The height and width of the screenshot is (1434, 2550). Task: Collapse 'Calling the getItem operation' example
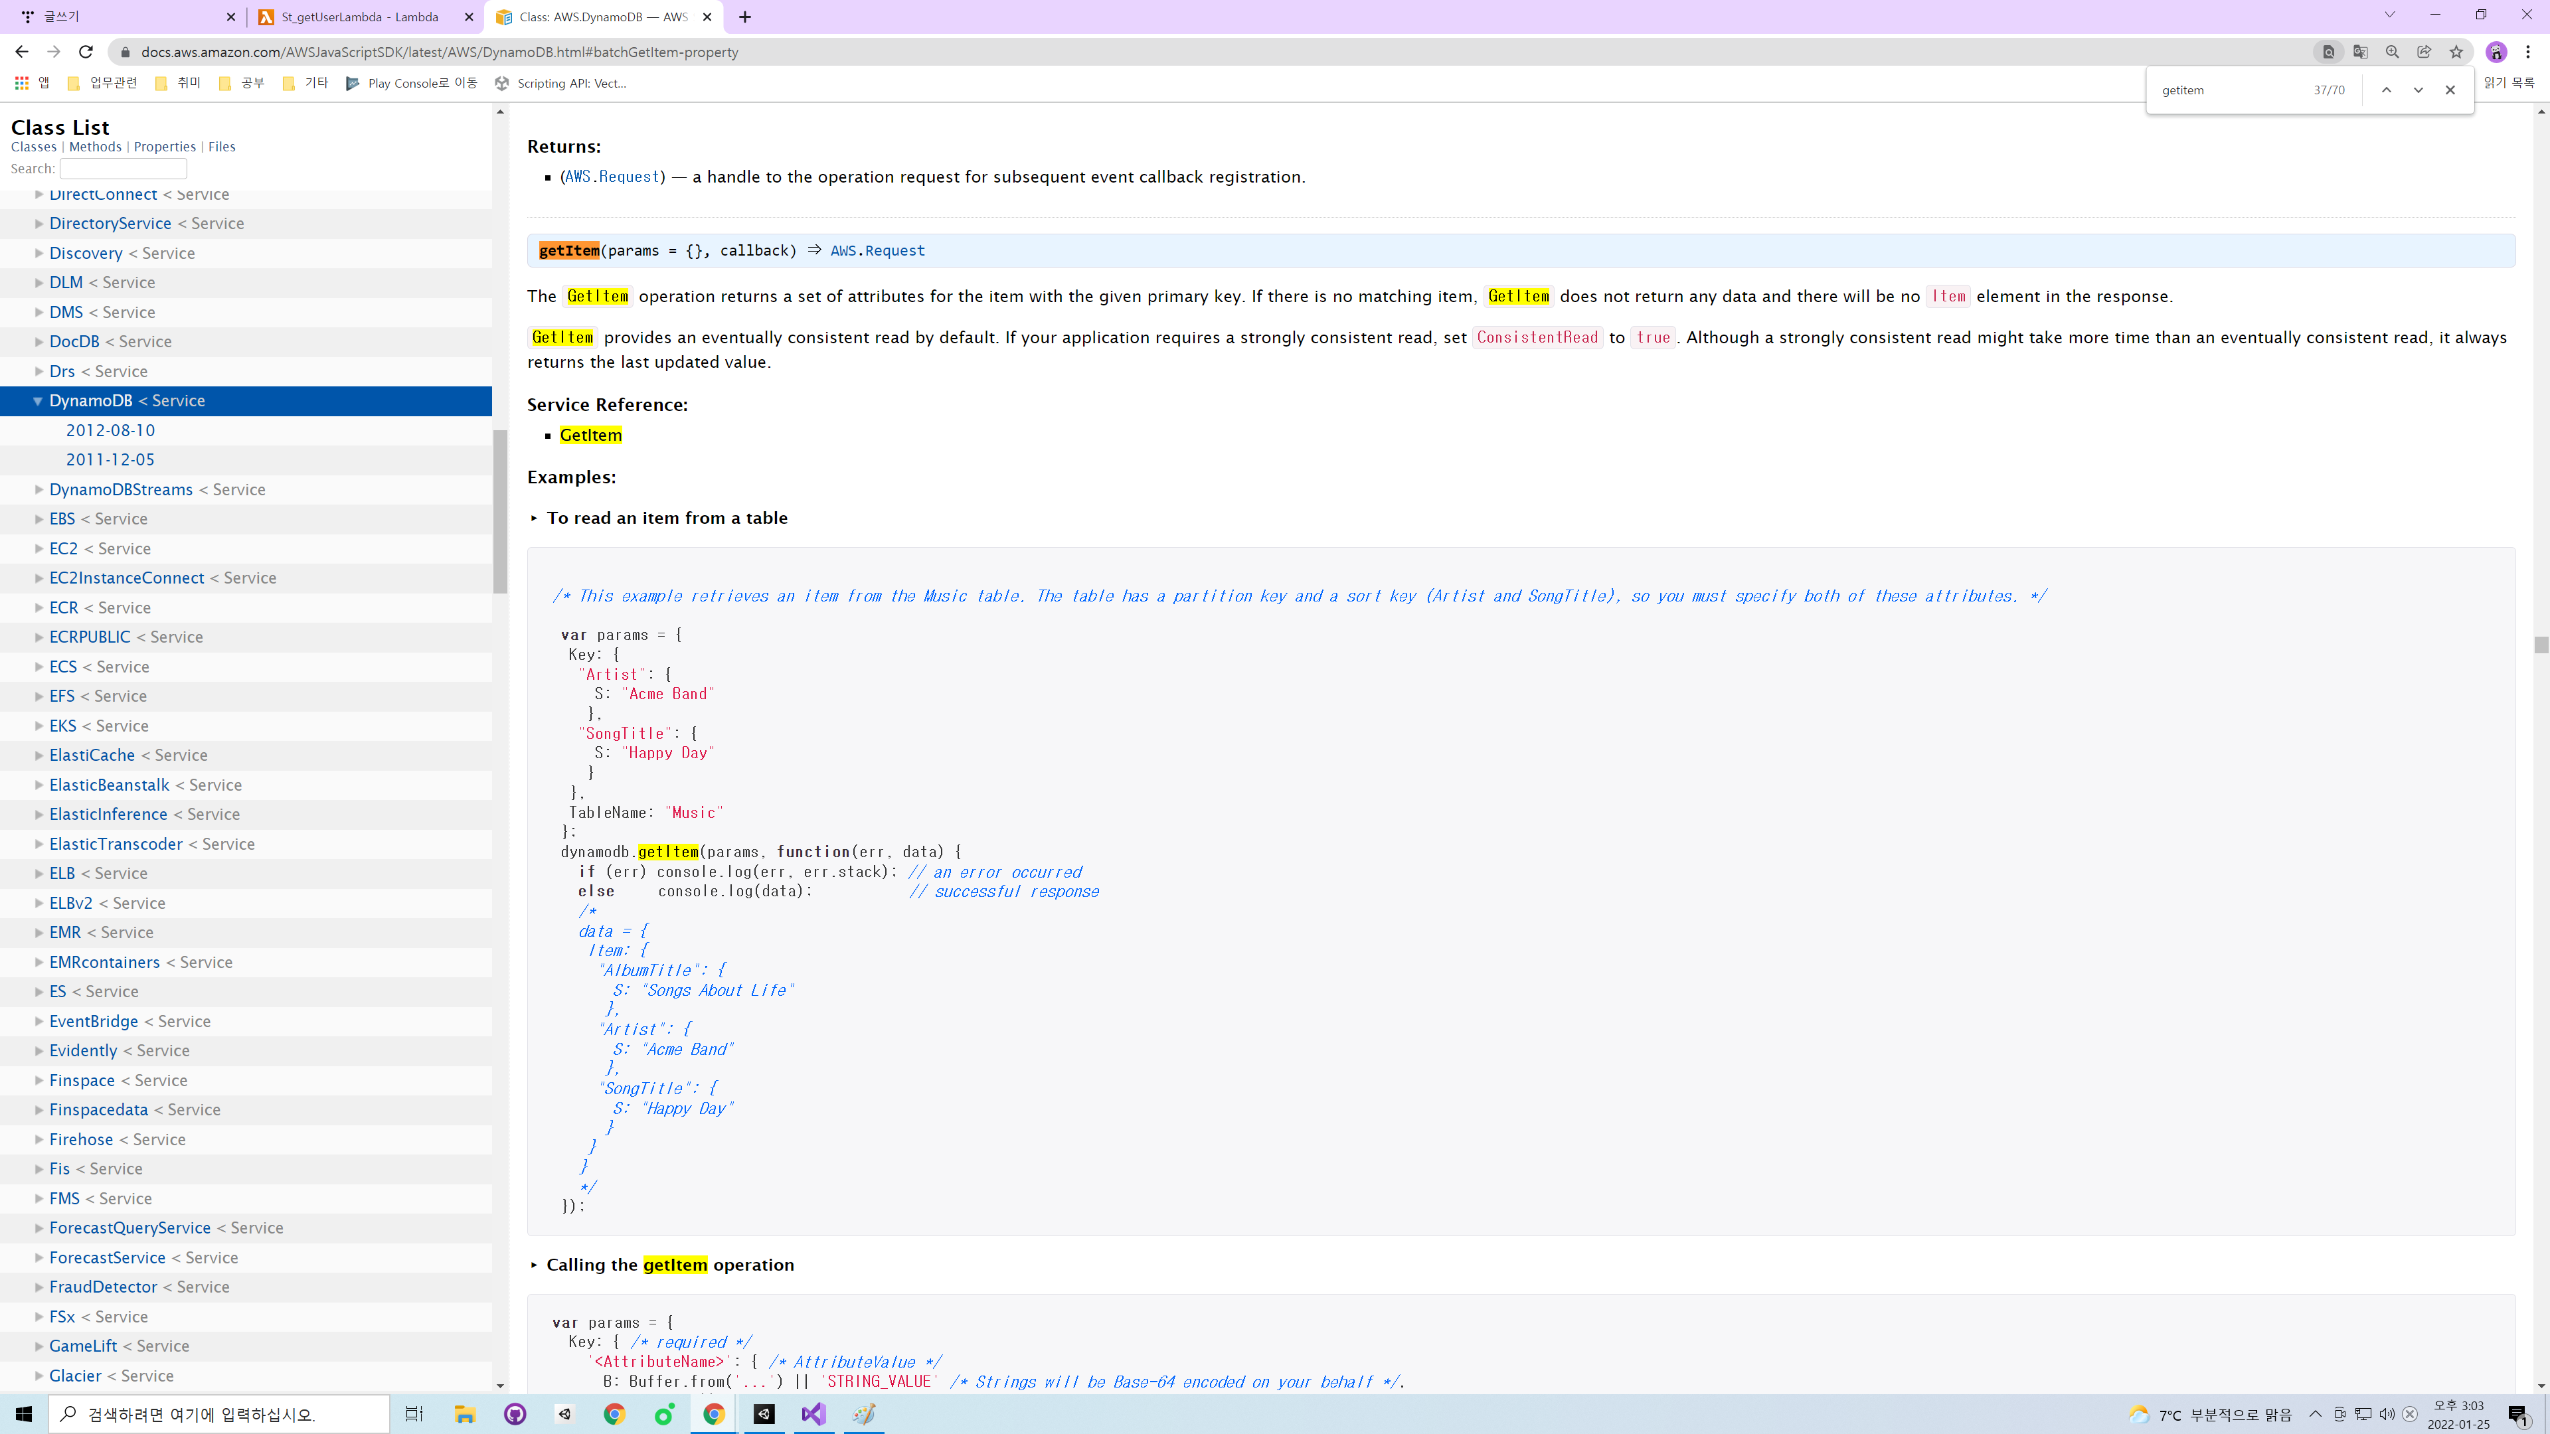533,1265
